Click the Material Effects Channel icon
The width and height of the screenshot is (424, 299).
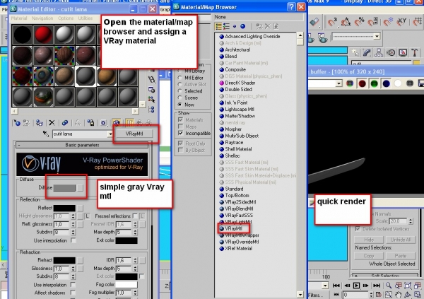pyautogui.click(x=103, y=123)
